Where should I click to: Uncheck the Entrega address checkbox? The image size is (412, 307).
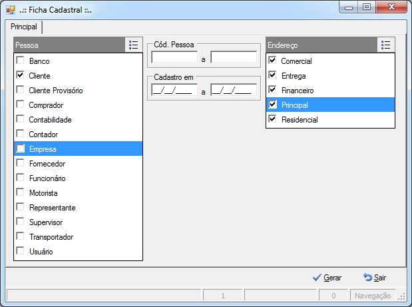click(272, 75)
